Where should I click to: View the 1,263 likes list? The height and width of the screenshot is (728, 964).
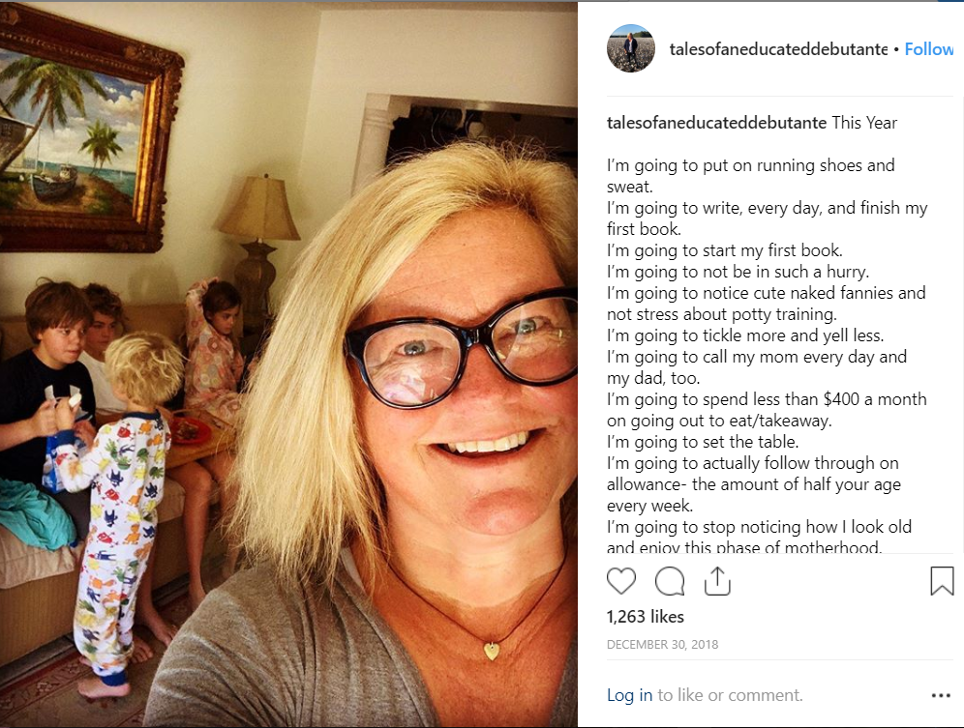[x=645, y=616]
